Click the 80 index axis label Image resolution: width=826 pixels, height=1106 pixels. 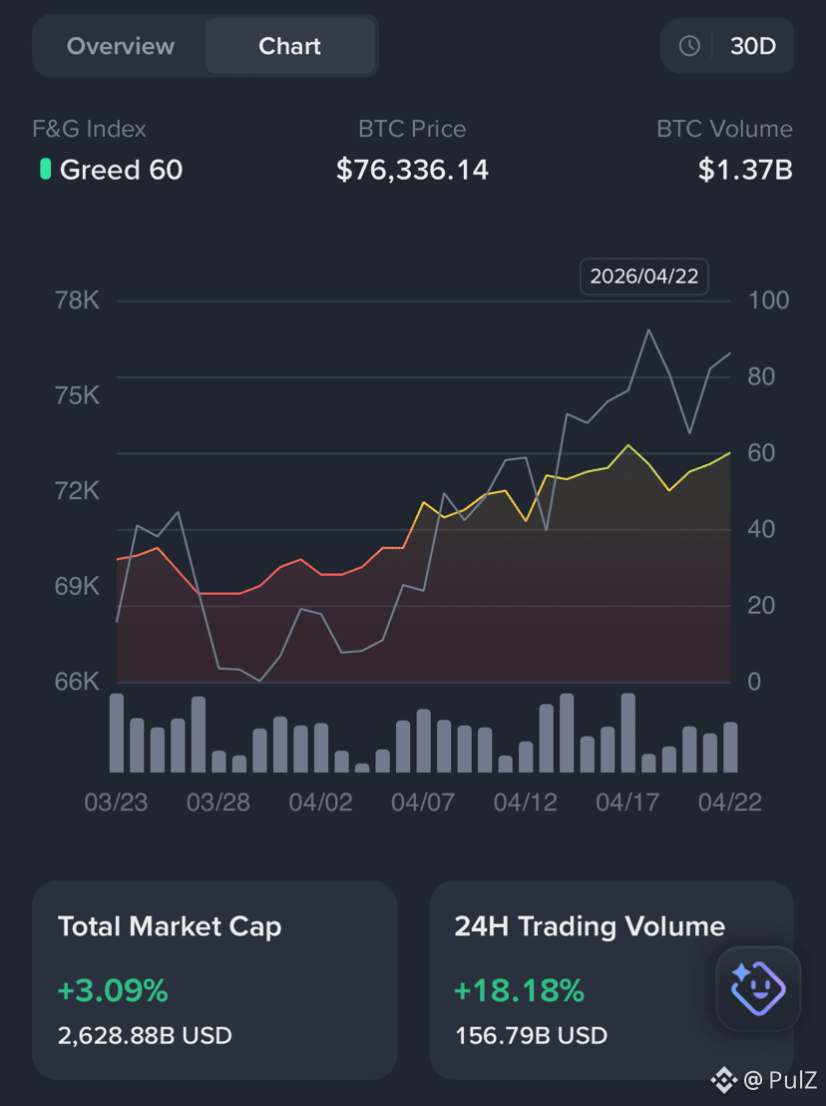click(761, 376)
